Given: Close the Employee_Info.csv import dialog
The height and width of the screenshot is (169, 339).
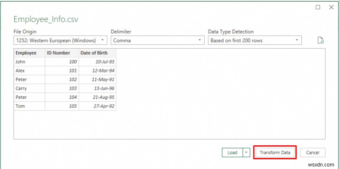Looking at the screenshot, I should tap(331, 7).
